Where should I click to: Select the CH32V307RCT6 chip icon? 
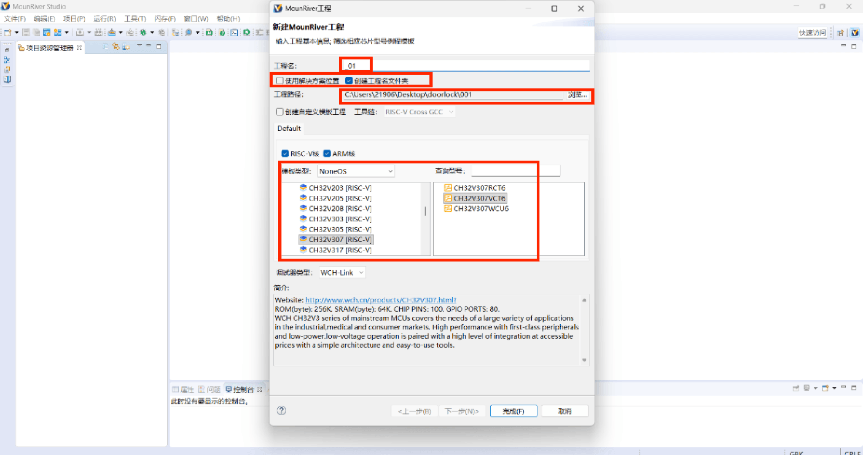point(447,188)
